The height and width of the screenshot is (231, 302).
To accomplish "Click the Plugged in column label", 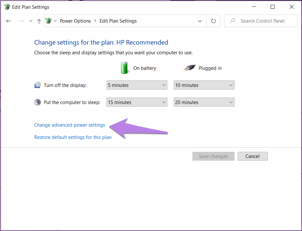I will click(x=210, y=68).
